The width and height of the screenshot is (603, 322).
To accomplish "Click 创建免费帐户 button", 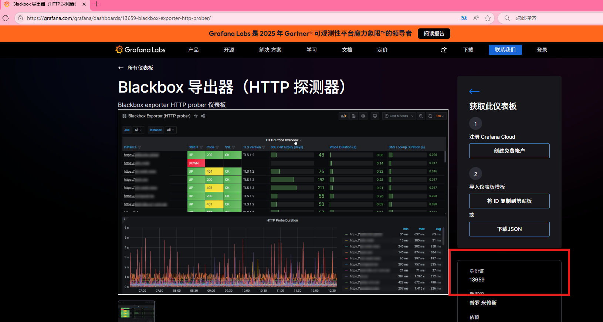I will point(509,151).
